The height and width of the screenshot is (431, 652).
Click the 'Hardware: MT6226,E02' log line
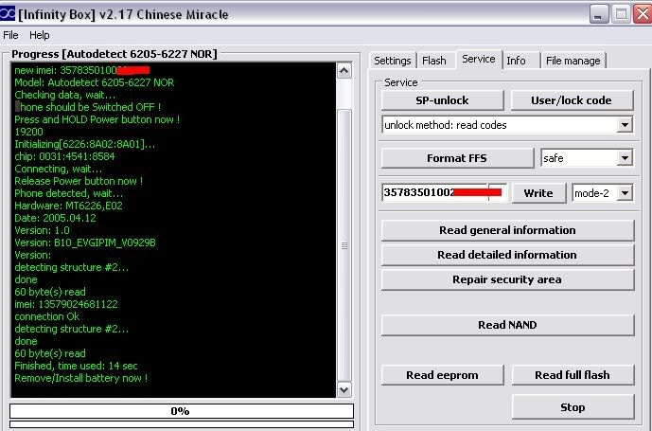69,206
